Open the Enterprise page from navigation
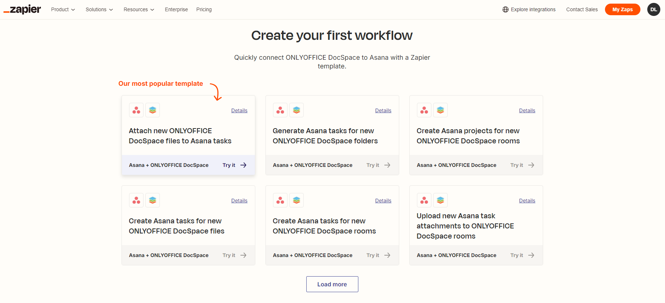 click(176, 9)
